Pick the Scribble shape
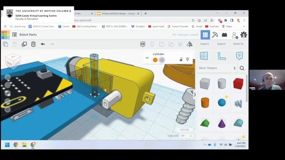Image resolution: width=285 pixels, height=160 pixels. 239,104
